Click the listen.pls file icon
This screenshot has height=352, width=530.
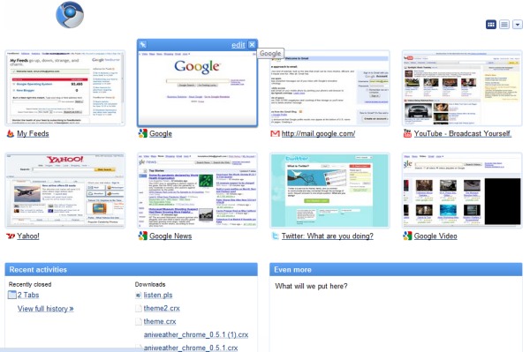click(x=139, y=296)
